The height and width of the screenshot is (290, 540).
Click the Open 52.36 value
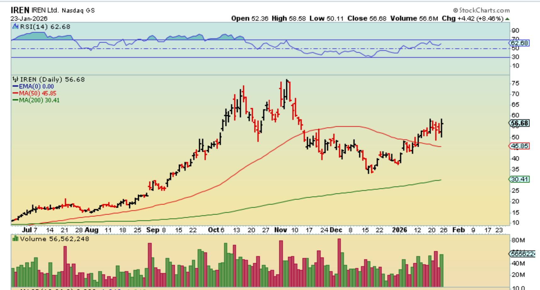(x=250, y=19)
